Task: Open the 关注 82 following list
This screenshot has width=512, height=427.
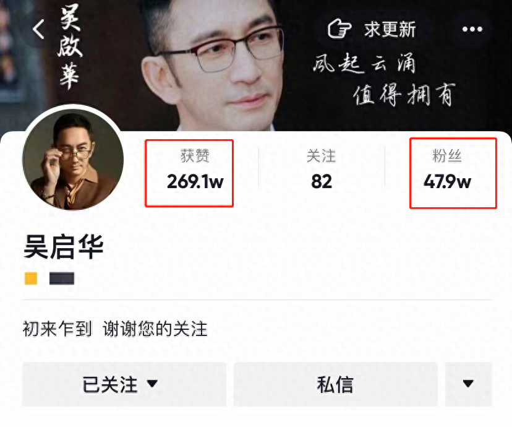Action: click(322, 169)
